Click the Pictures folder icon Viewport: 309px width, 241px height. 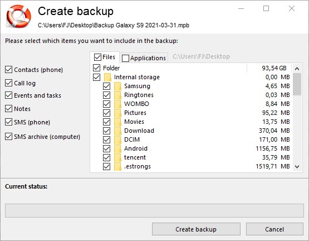117,113
